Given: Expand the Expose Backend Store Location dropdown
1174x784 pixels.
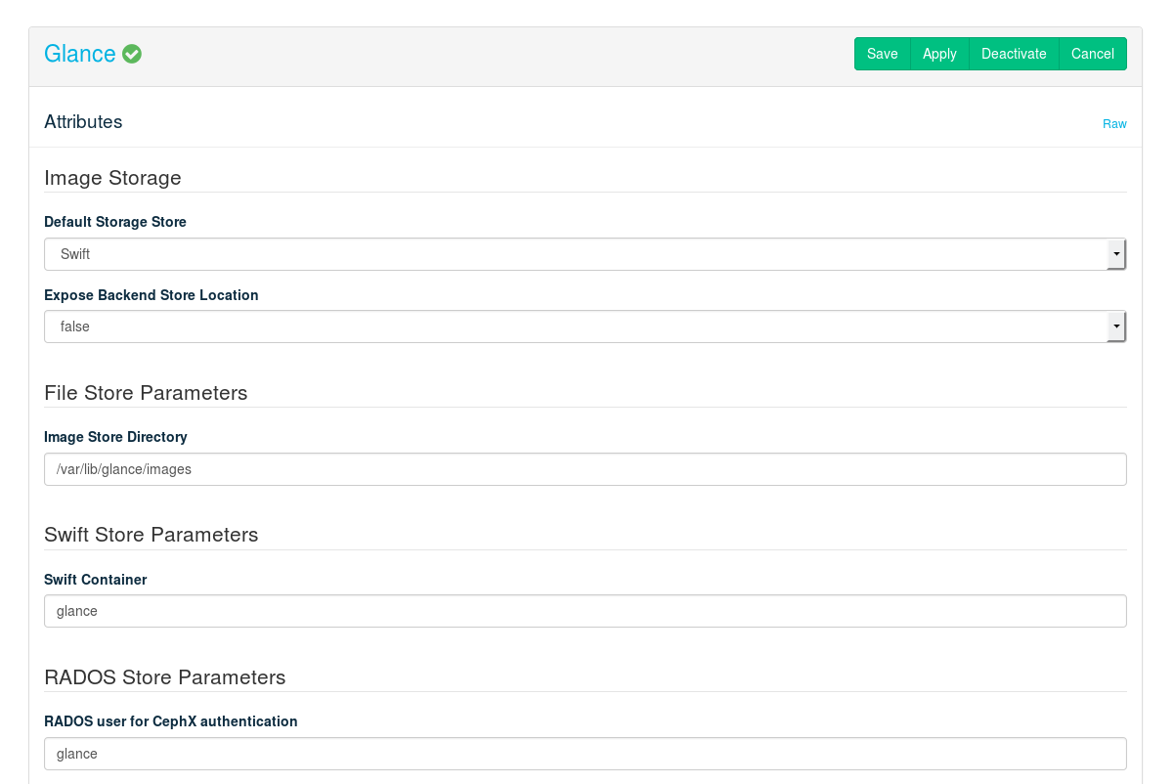Looking at the screenshot, I should click(585, 327).
